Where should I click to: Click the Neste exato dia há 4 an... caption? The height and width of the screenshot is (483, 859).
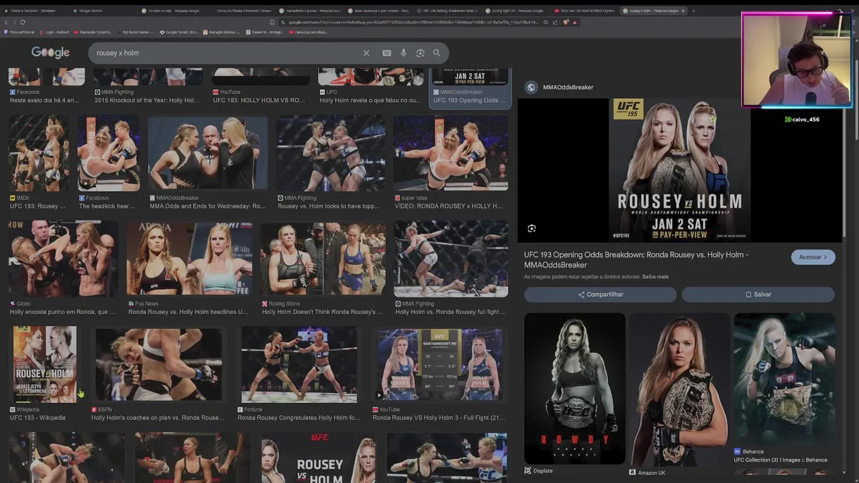tap(44, 101)
